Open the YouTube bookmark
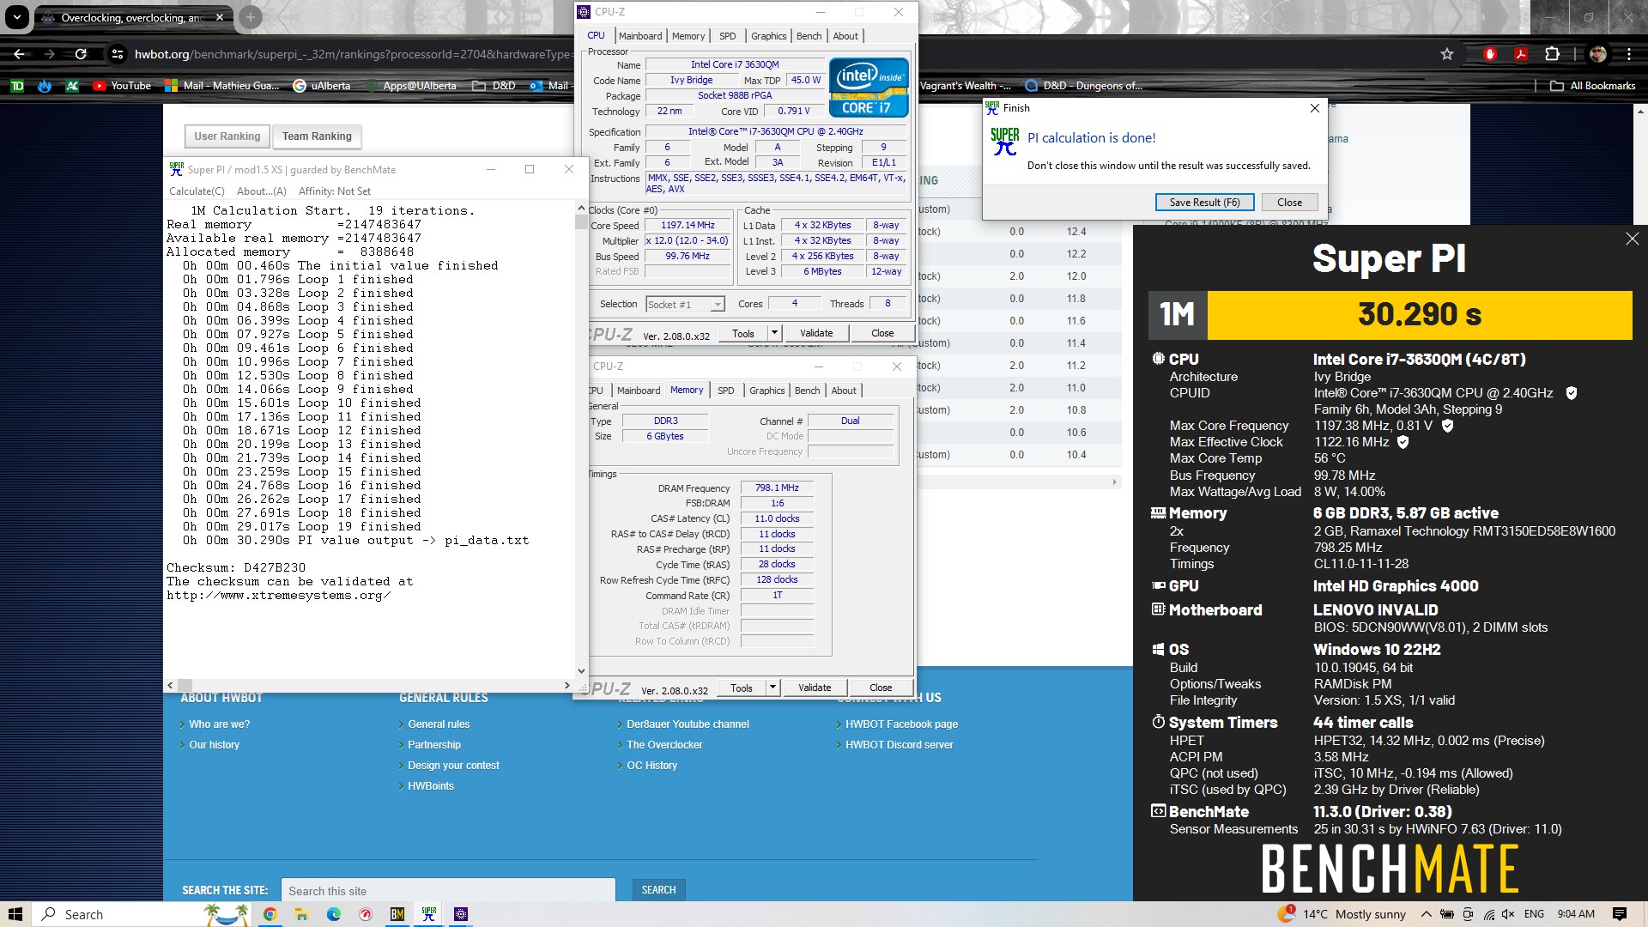This screenshot has width=1648, height=927. (122, 86)
